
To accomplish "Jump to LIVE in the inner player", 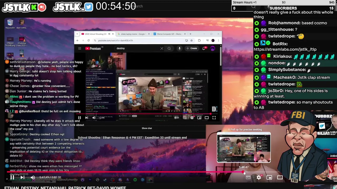I will point(102,118).
